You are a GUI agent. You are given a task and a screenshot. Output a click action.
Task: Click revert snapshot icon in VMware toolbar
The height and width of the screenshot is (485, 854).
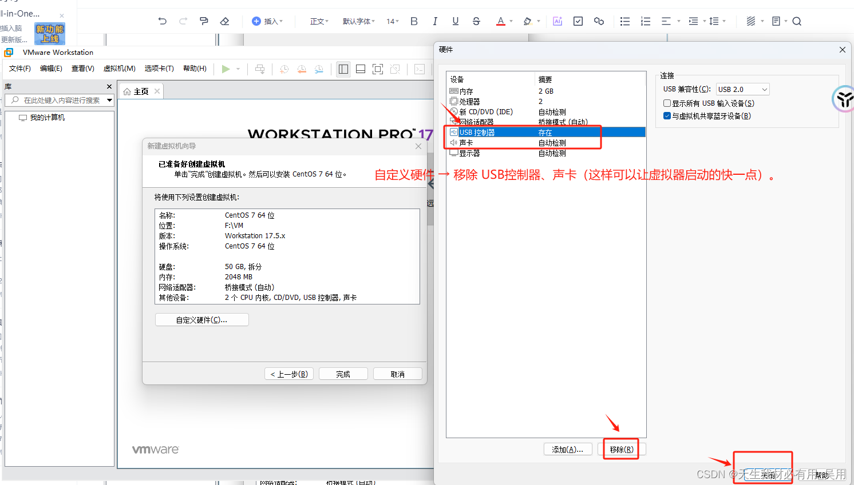(x=302, y=69)
